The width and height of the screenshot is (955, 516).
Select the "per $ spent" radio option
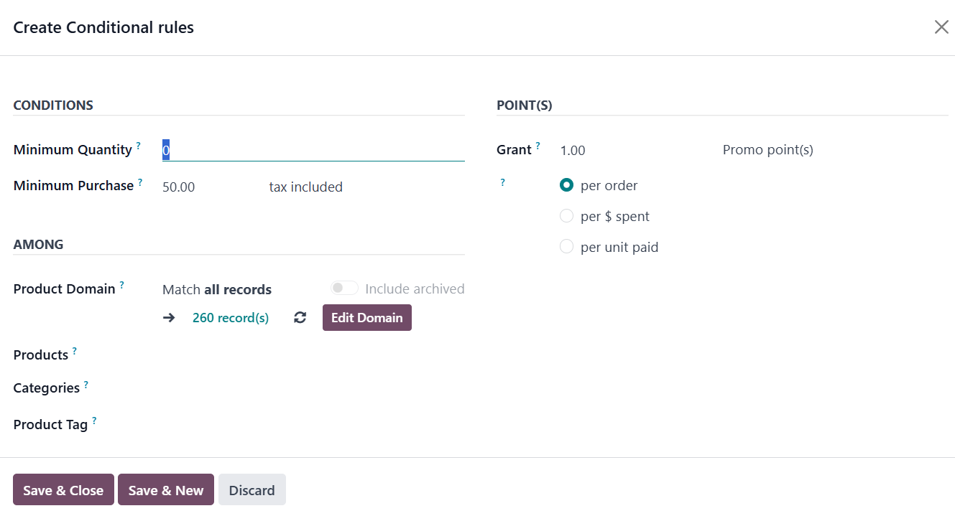pos(566,216)
